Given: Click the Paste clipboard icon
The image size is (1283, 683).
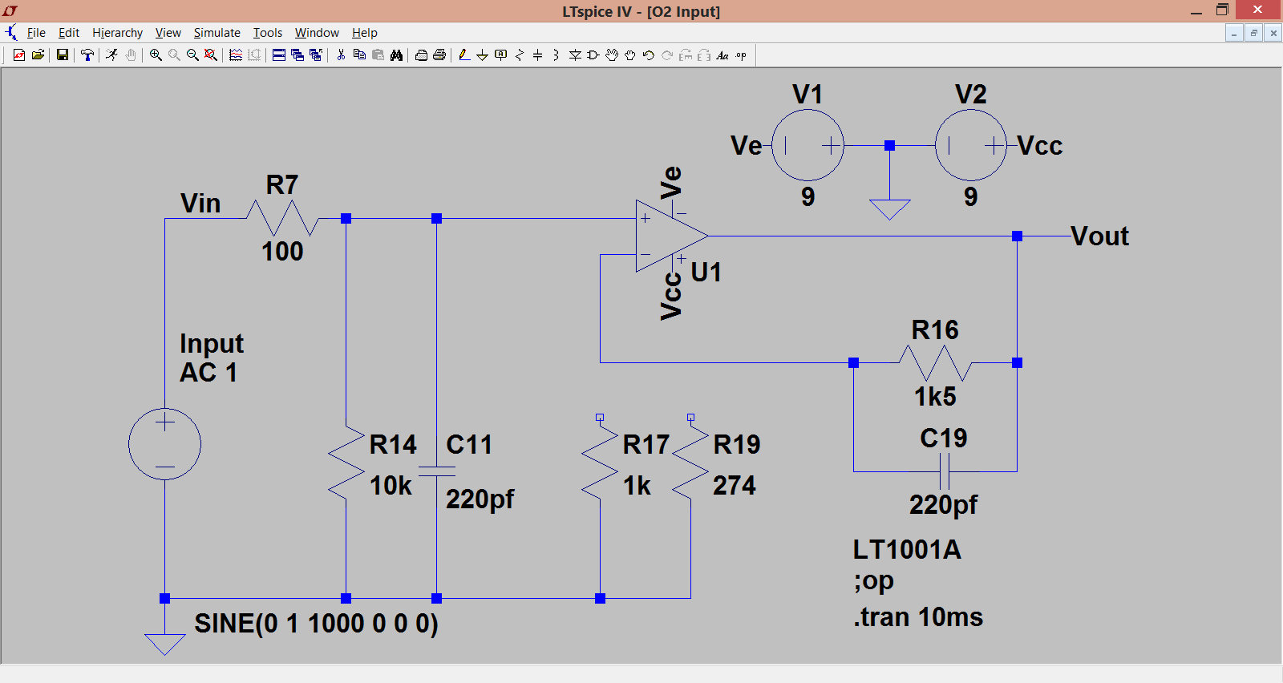Looking at the screenshot, I should [378, 55].
